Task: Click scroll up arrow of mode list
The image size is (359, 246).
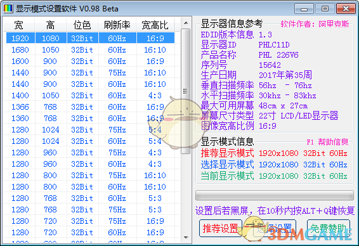Action: [x=186, y=23]
